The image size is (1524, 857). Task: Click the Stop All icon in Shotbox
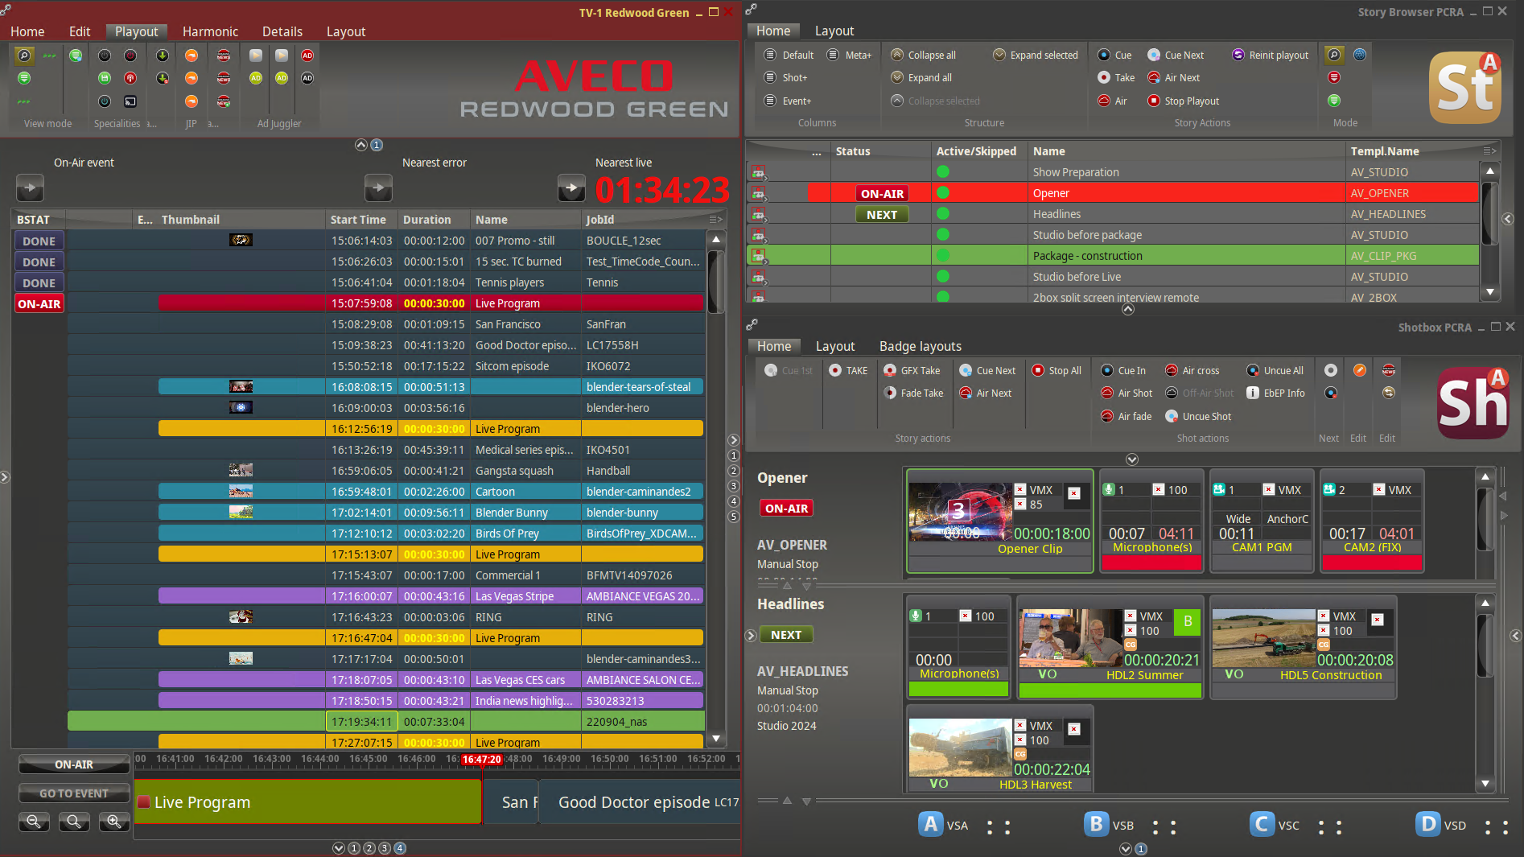point(1038,370)
